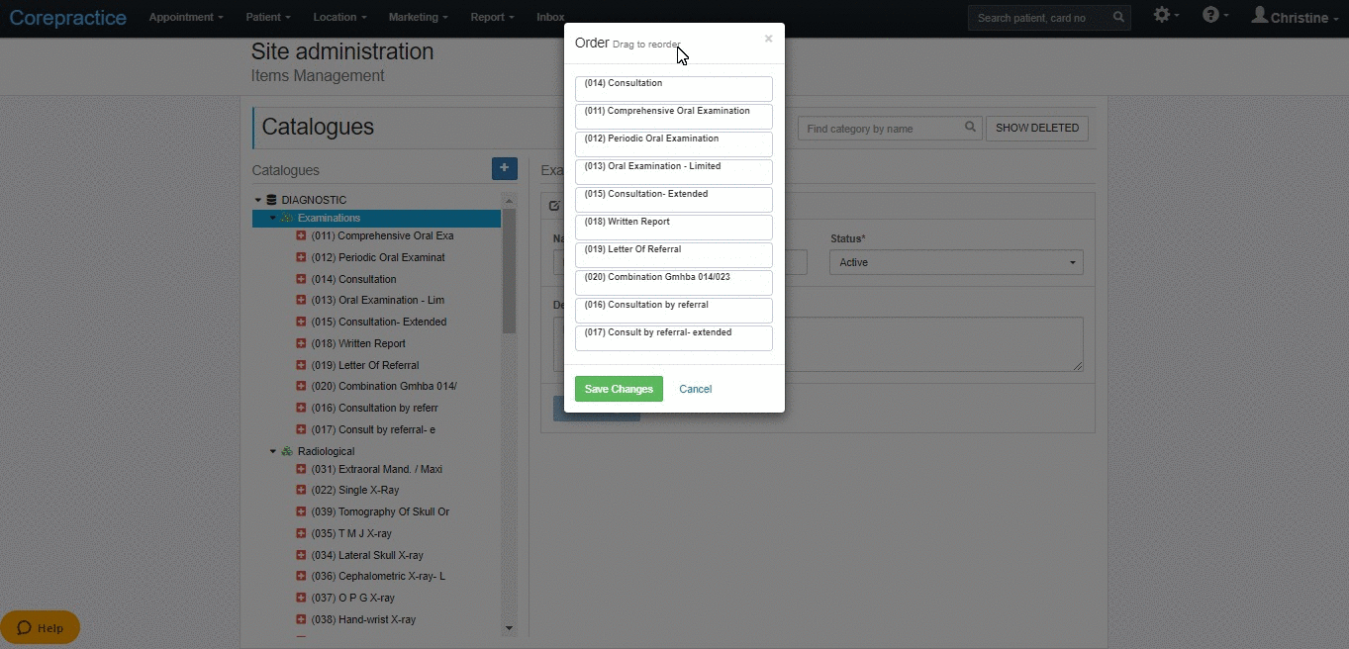Click red plus icon beside Written Report
1349x649 pixels.
coord(302,343)
